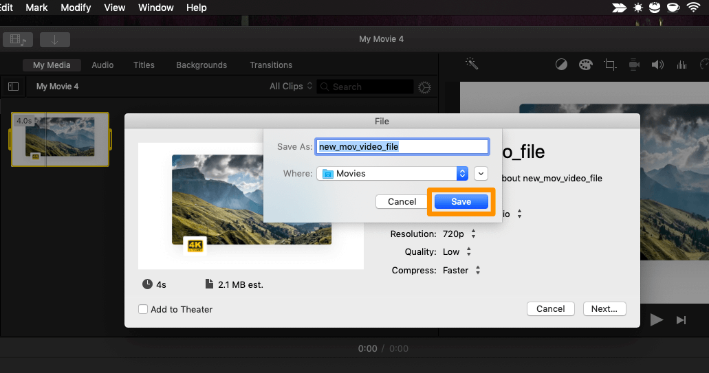
Task: Open the color balance tool
Action: pyautogui.click(x=562, y=65)
